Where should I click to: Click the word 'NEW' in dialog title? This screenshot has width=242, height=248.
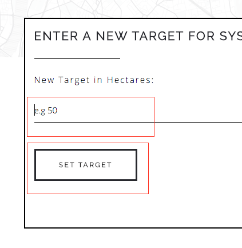pos(112,36)
